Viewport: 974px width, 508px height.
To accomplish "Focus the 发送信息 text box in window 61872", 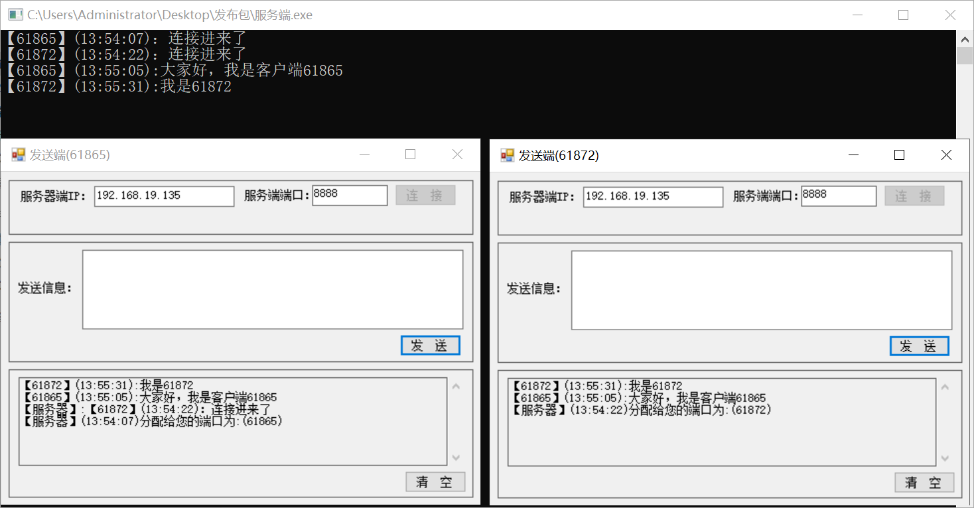I will click(762, 290).
